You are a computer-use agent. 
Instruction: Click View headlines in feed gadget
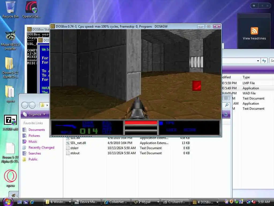click(254, 38)
